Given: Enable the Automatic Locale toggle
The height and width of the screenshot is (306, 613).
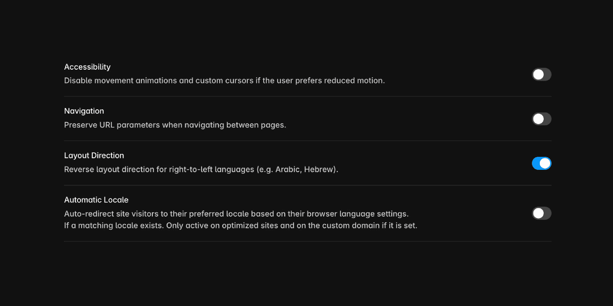Looking at the screenshot, I should [x=541, y=213].
